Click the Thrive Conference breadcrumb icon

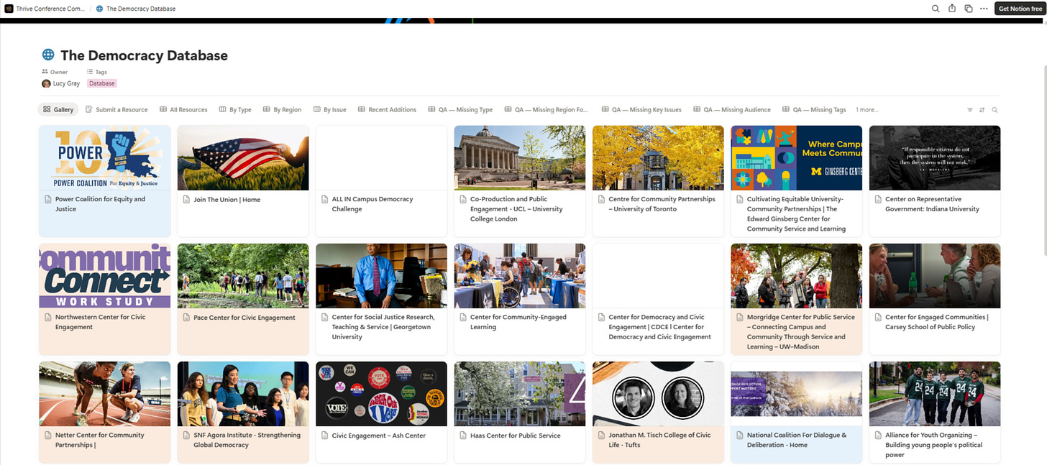click(9, 9)
